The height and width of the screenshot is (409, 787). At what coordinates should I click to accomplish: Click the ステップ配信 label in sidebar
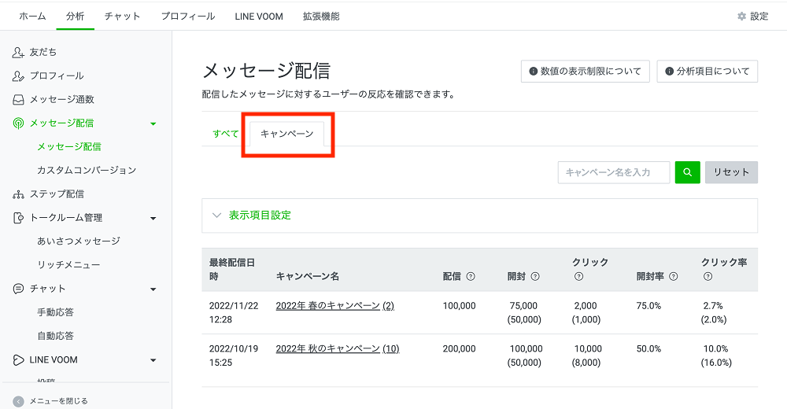pyautogui.click(x=57, y=194)
